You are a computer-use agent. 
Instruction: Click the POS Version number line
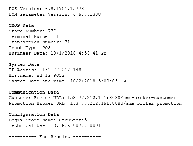(x=46, y=9)
